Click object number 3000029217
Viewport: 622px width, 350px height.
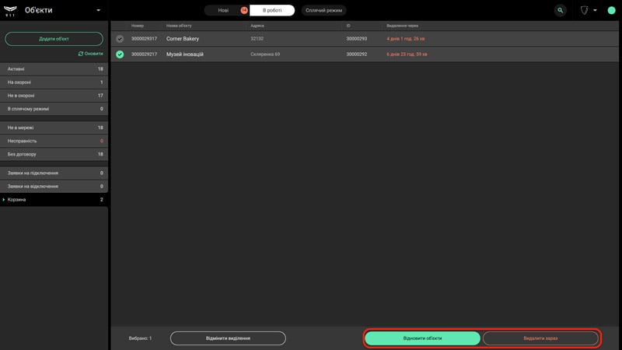coord(144,54)
